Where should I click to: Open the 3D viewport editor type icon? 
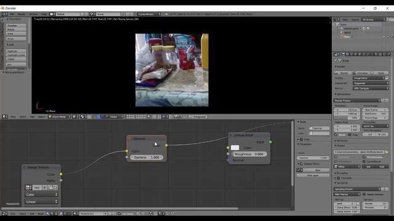coord(5,117)
